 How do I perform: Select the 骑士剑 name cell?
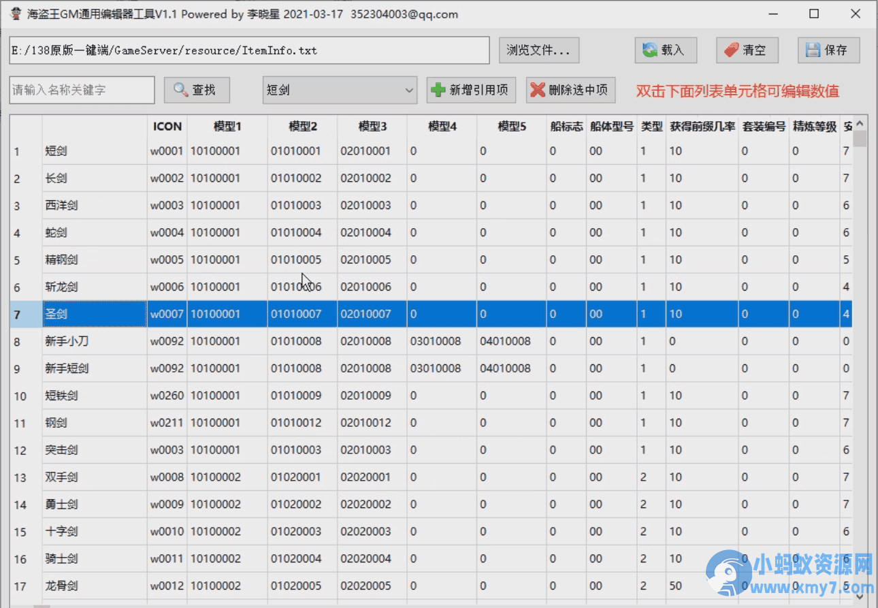tap(95, 559)
